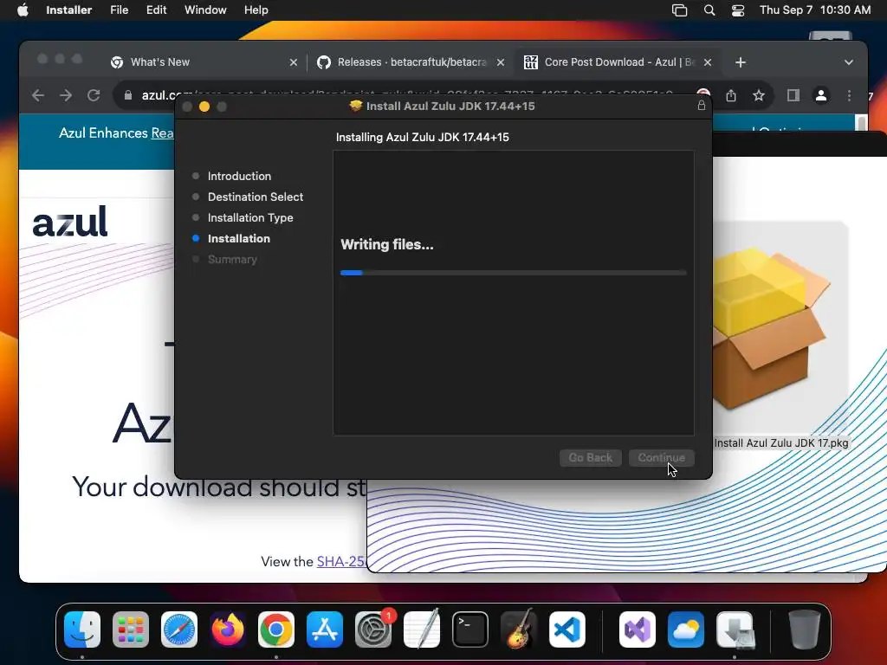
Task: Click the date and time in menu bar
Action: coord(814,10)
